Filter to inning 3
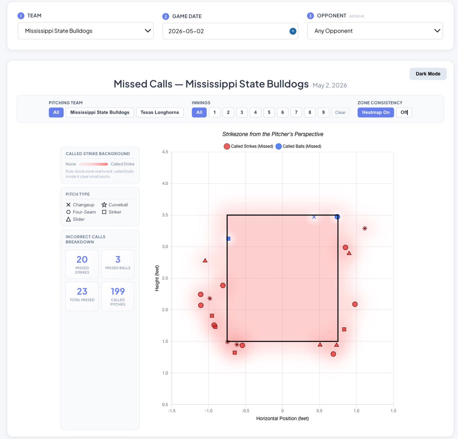 [242, 113]
